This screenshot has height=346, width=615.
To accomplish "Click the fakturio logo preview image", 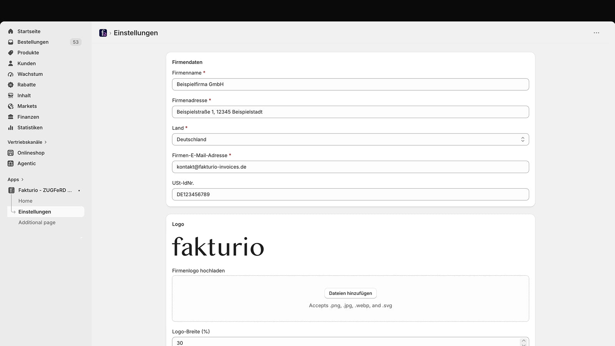I will point(218,246).
